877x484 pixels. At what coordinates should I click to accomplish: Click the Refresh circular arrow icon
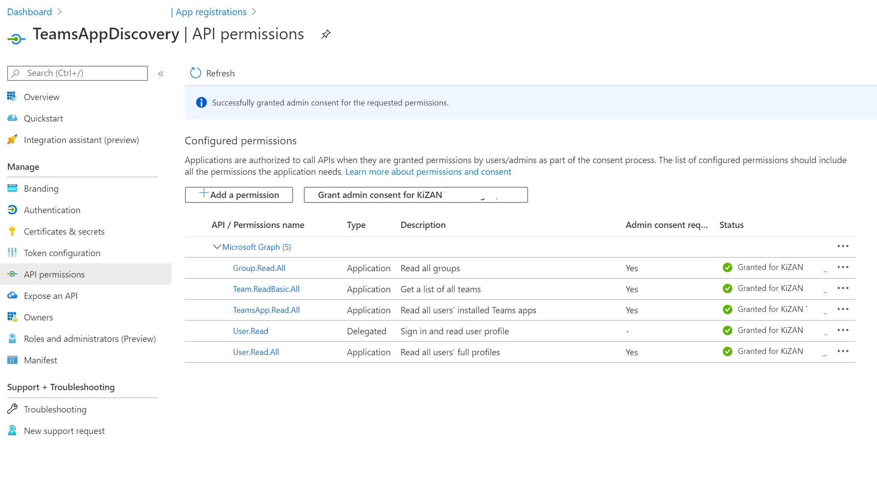[x=196, y=73]
